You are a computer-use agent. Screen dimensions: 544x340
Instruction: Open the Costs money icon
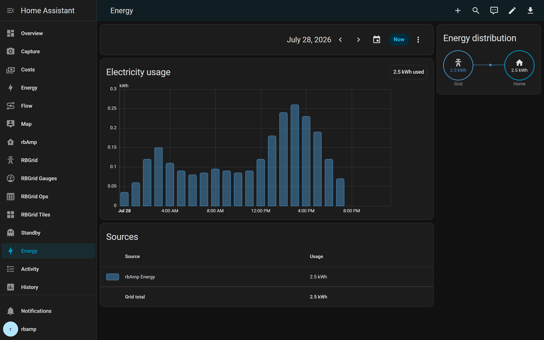click(x=10, y=69)
